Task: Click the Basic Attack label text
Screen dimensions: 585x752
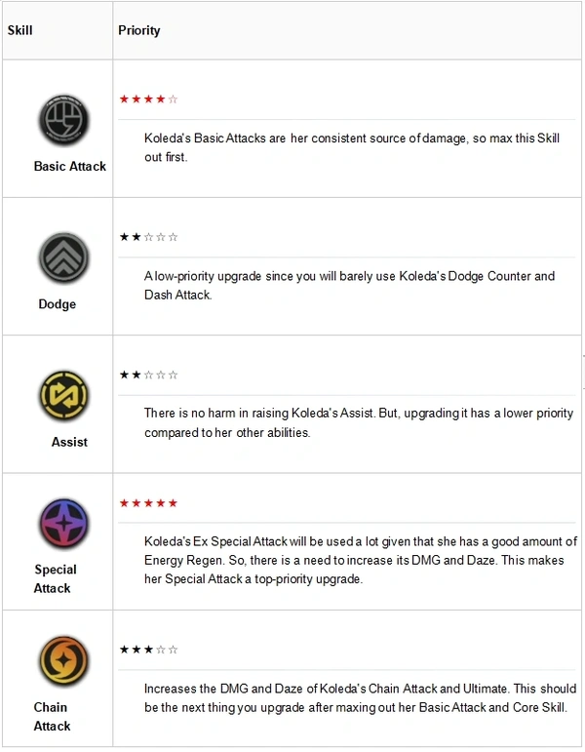Action: click(x=70, y=166)
